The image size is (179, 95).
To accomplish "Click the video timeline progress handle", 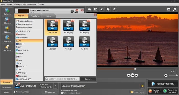I will [135, 69].
